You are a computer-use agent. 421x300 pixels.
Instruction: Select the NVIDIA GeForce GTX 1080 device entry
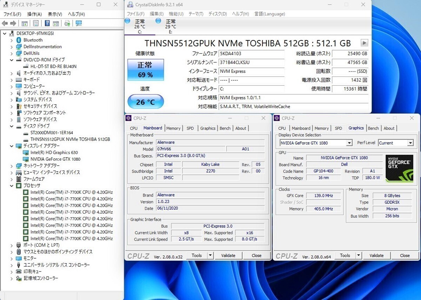tap(55, 159)
